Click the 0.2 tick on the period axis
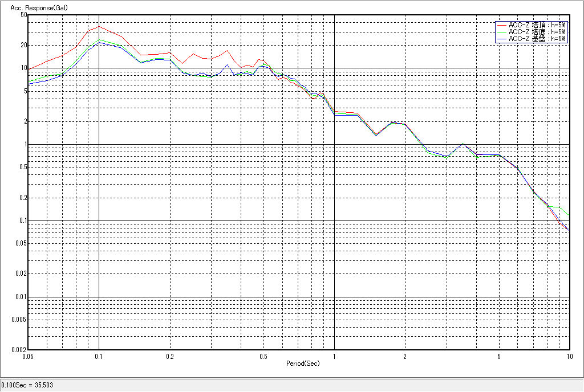Screen dimensions: 584x392 tap(170, 356)
